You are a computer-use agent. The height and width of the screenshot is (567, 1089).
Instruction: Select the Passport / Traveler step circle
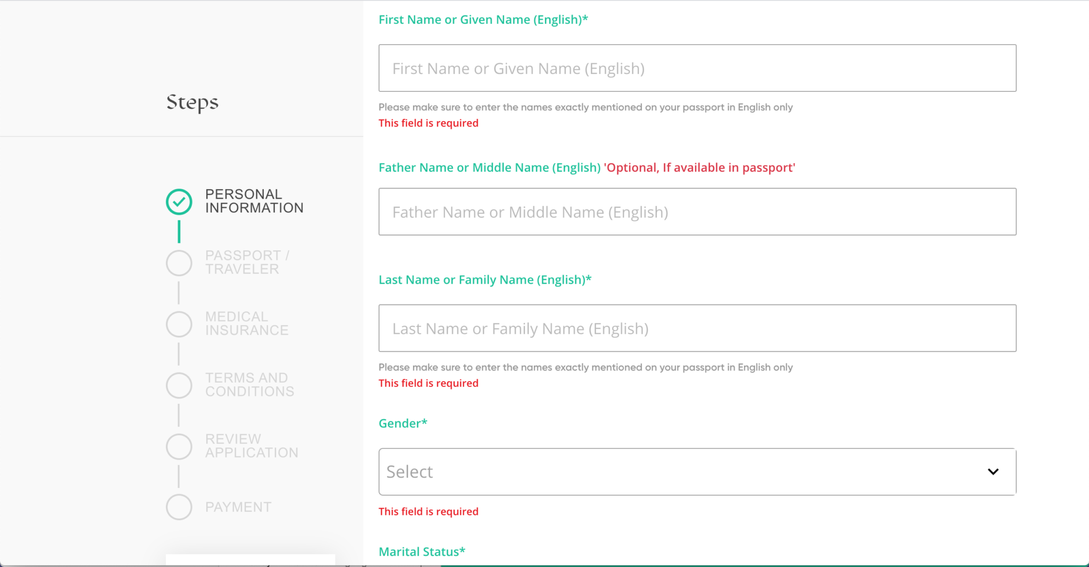pyautogui.click(x=179, y=263)
